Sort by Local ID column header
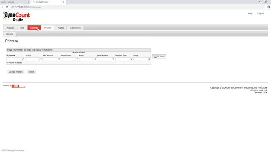The image size is (271, 152). point(28,55)
